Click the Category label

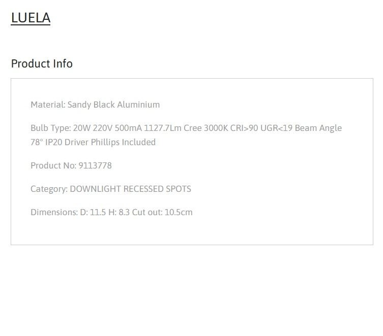click(49, 189)
